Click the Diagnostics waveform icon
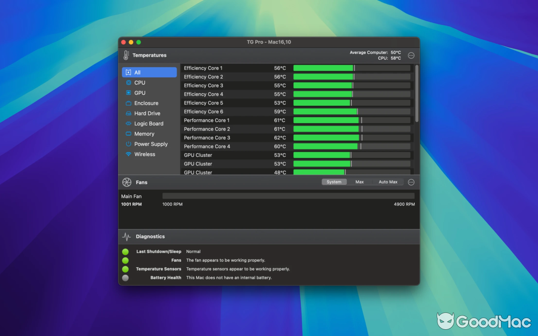Image resolution: width=538 pixels, height=336 pixels. 126,236
